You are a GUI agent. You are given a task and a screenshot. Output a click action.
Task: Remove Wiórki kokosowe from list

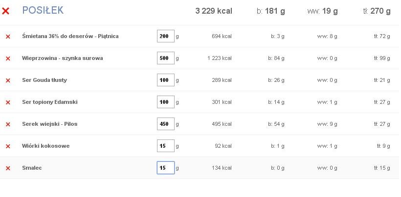point(8,146)
